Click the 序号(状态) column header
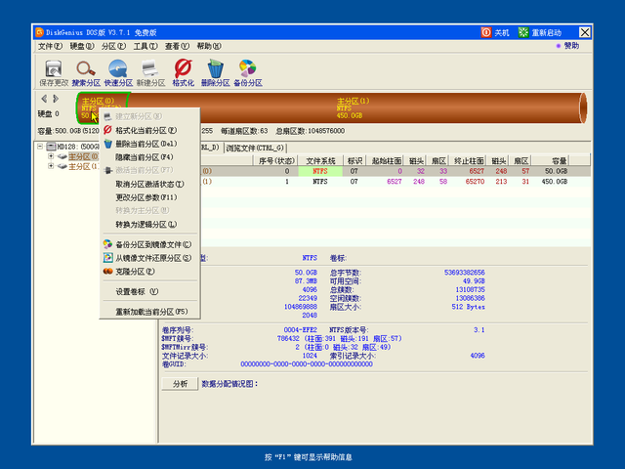Image resolution: width=625 pixels, height=469 pixels. (275, 160)
